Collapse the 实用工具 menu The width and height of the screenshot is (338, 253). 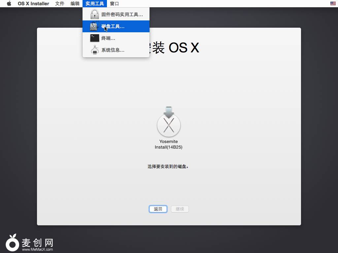click(x=95, y=4)
